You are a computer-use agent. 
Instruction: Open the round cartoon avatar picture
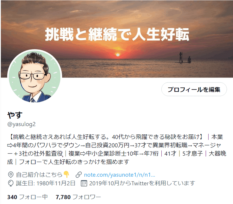pyautogui.click(x=35, y=77)
